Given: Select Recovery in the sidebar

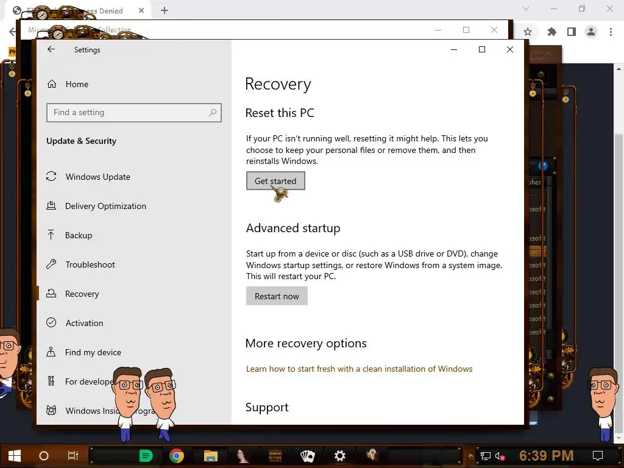Looking at the screenshot, I should [x=82, y=294].
